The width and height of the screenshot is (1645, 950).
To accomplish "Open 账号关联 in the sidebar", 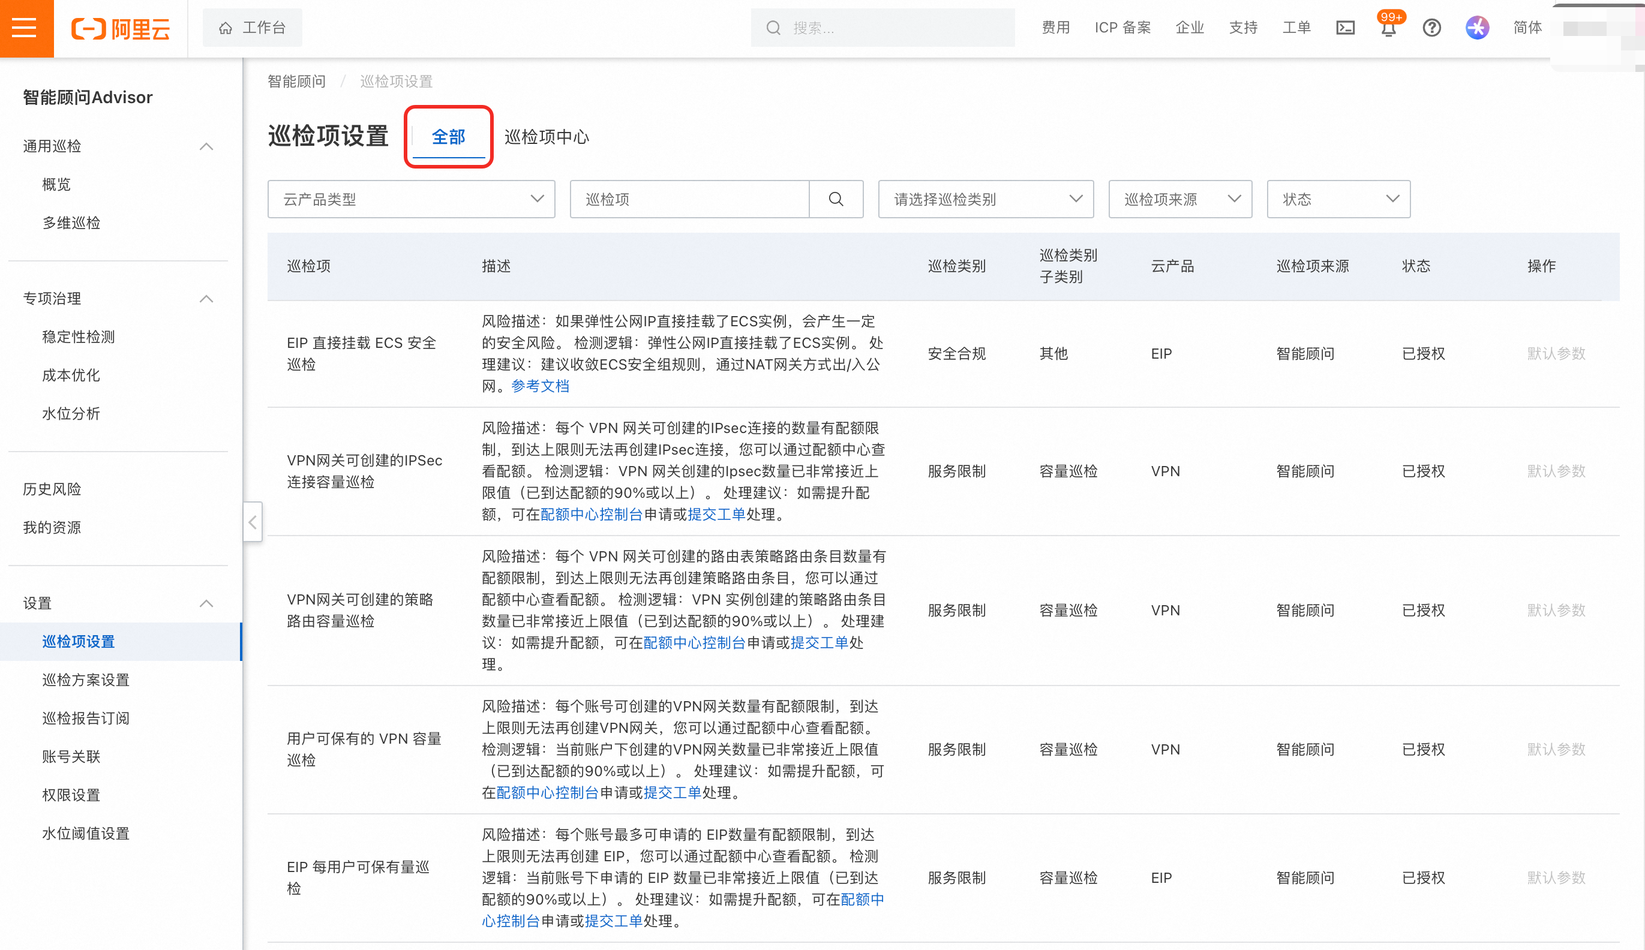I will pyautogui.click(x=71, y=757).
